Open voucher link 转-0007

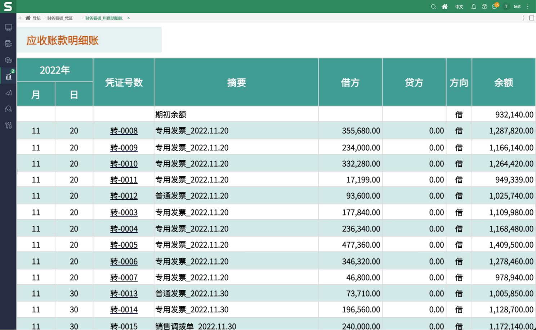(x=124, y=278)
